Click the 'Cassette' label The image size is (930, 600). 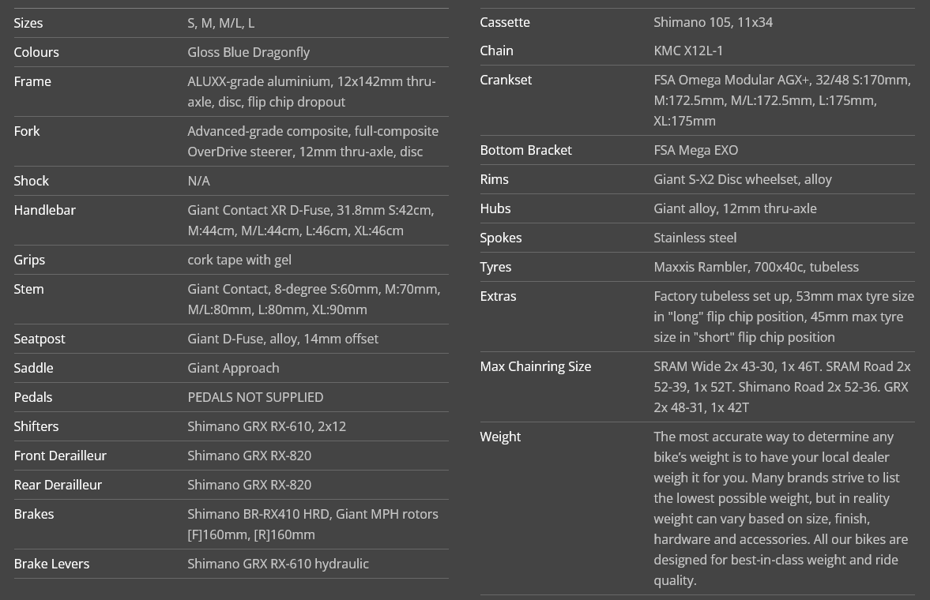506,22
